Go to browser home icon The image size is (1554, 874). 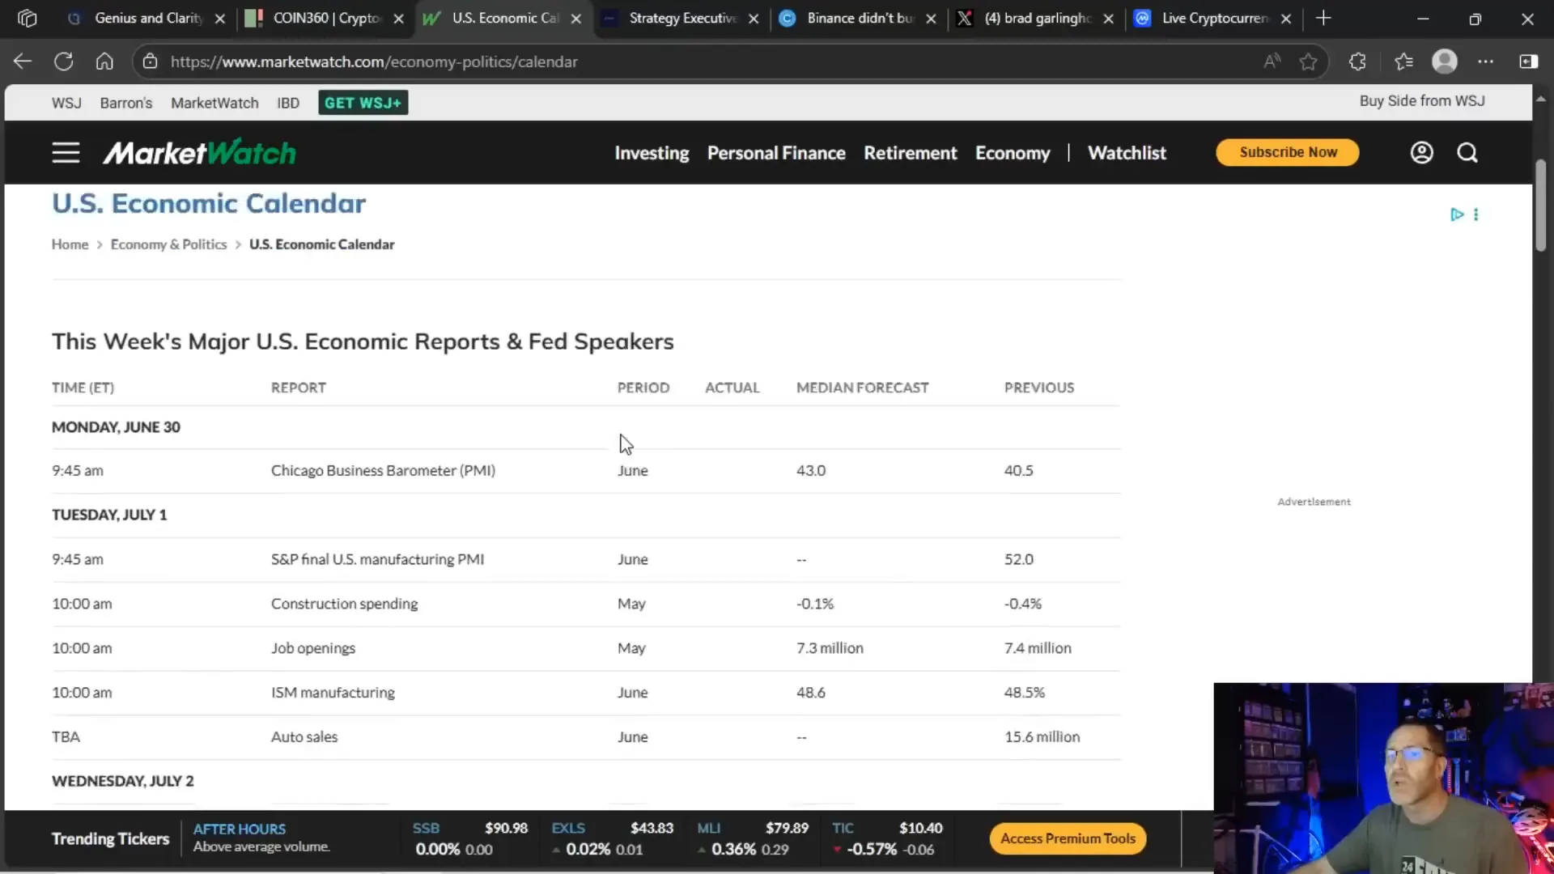(x=104, y=62)
